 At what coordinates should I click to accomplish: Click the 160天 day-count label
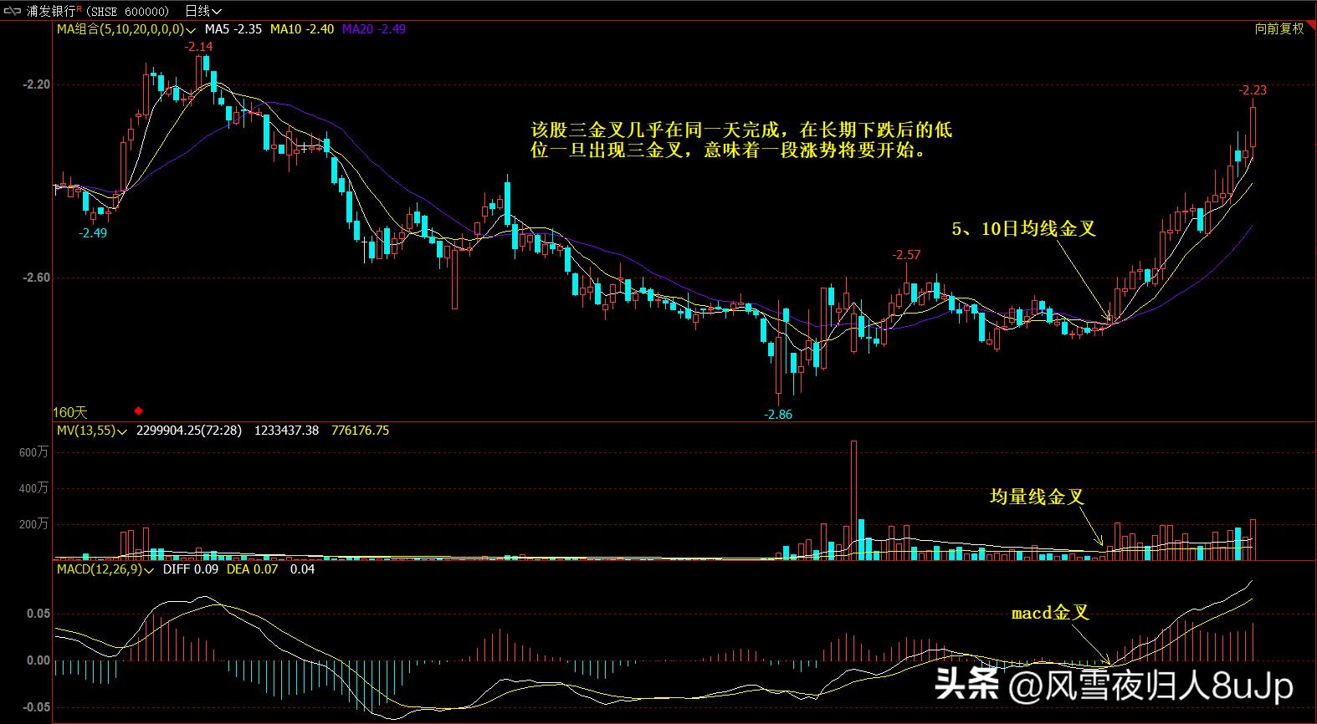click(70, 412)
